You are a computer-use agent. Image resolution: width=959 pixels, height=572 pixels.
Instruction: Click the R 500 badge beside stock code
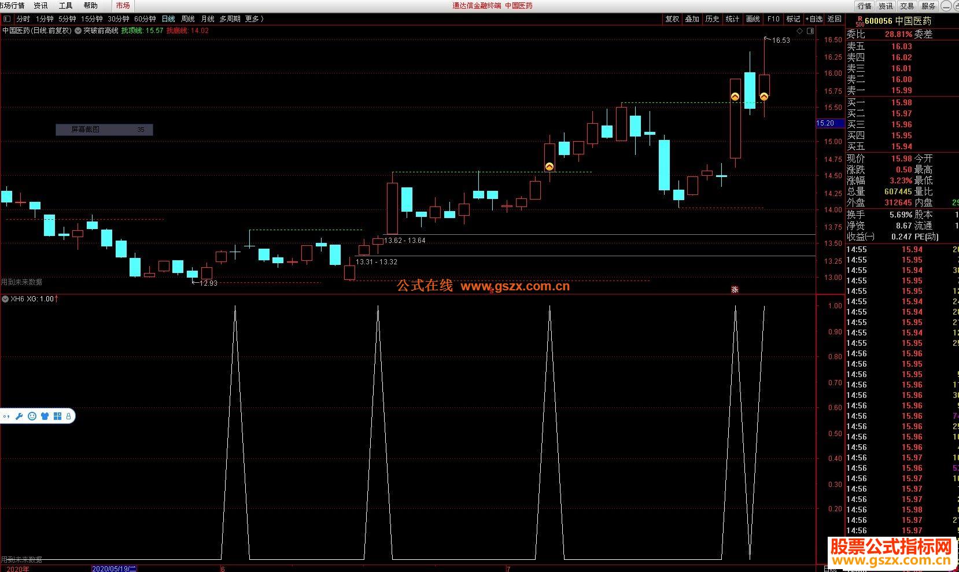point(860,21)
